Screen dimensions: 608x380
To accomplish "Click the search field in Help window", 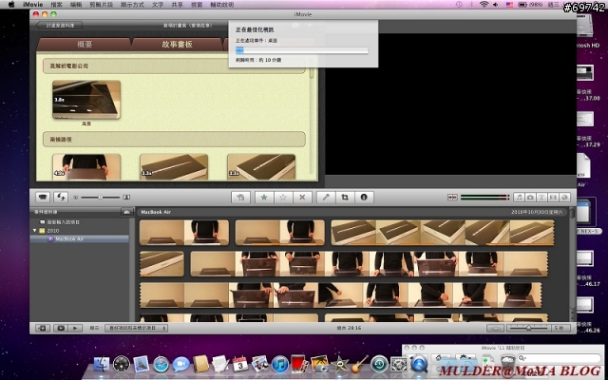I will (560, 358).
